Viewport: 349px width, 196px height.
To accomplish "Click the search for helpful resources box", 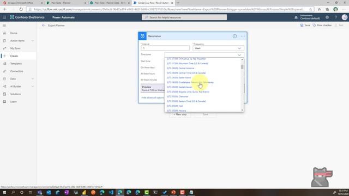I will (x=184, y=17).
